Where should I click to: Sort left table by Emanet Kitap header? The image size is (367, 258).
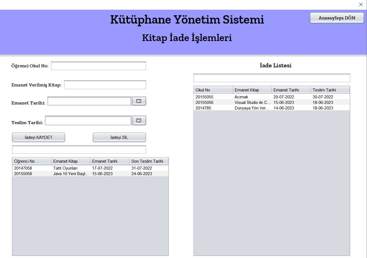[x=71, y=161]
